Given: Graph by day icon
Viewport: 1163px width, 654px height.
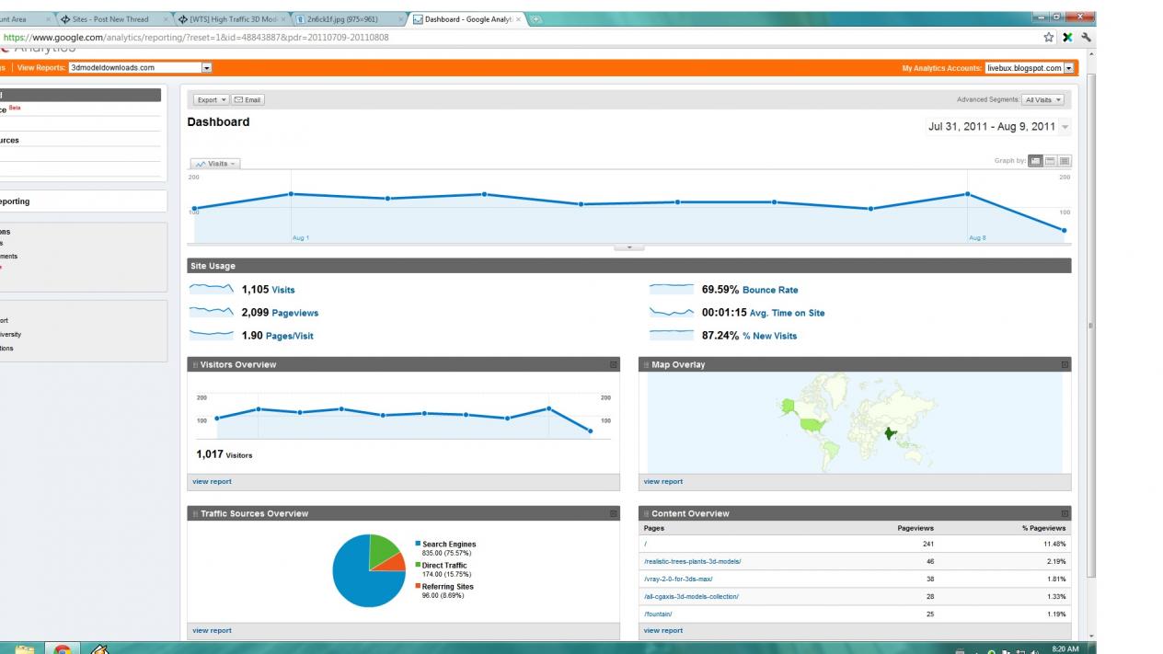Looking at the screenshot, I should [1036, 161].
